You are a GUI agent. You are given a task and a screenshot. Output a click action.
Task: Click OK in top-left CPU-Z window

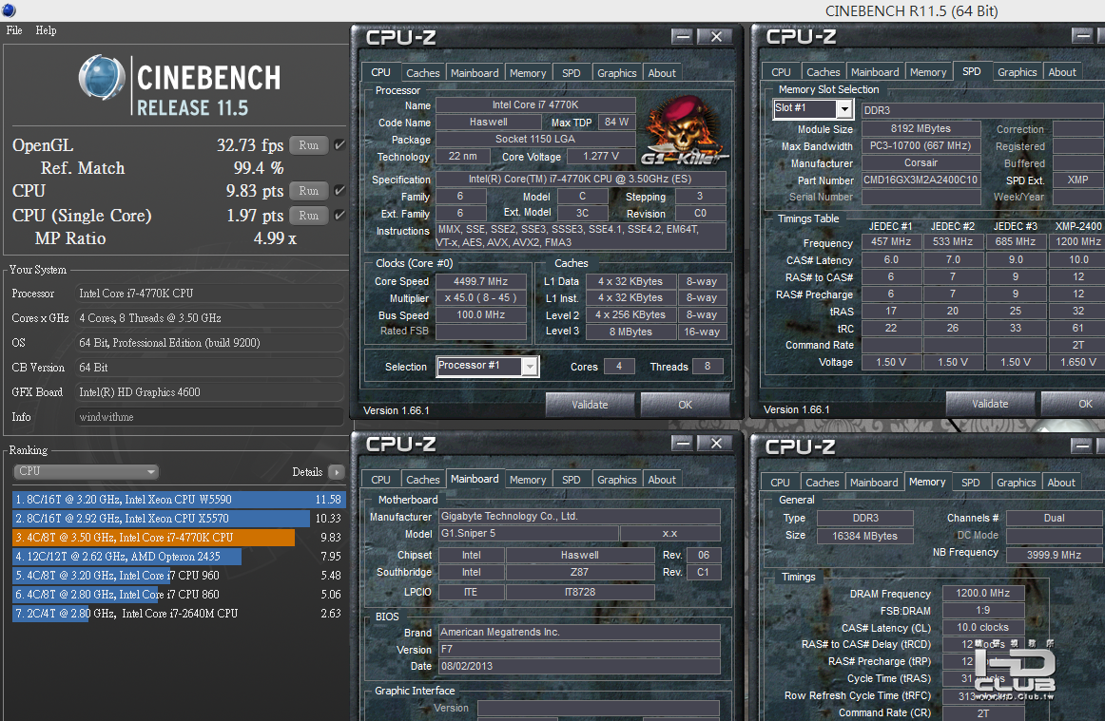point(685,405)
